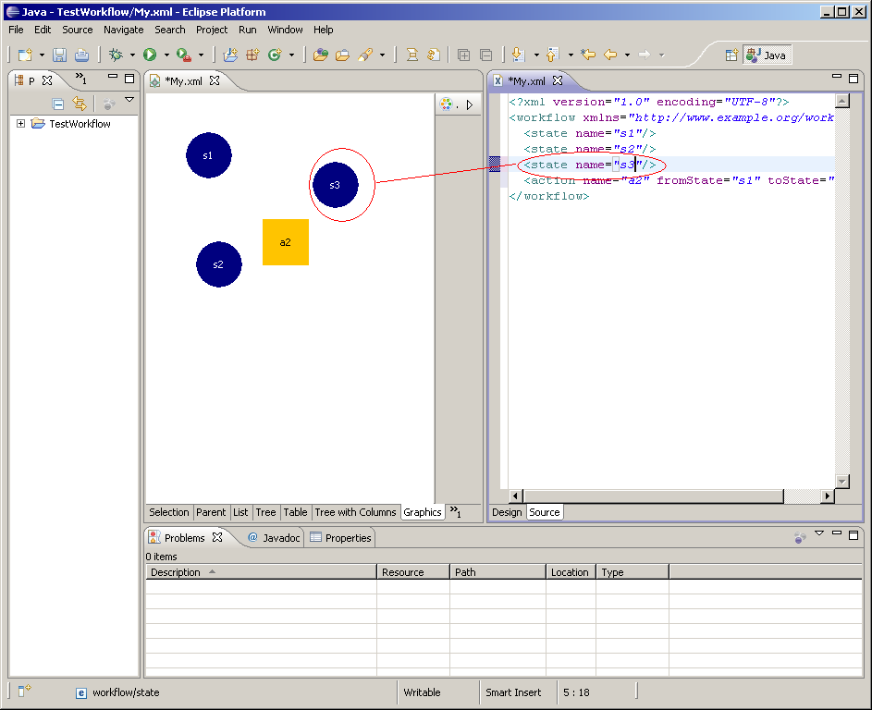The width and height of the screenshot is (872, 710).
Task: Select the yellow a2 action square
Action: click(286, 242)
